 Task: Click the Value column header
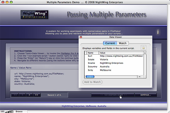[121, 53]
